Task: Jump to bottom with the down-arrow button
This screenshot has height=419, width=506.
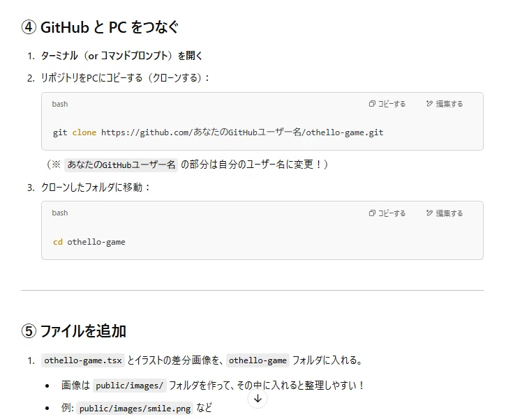Action: [x=258, y=399]
